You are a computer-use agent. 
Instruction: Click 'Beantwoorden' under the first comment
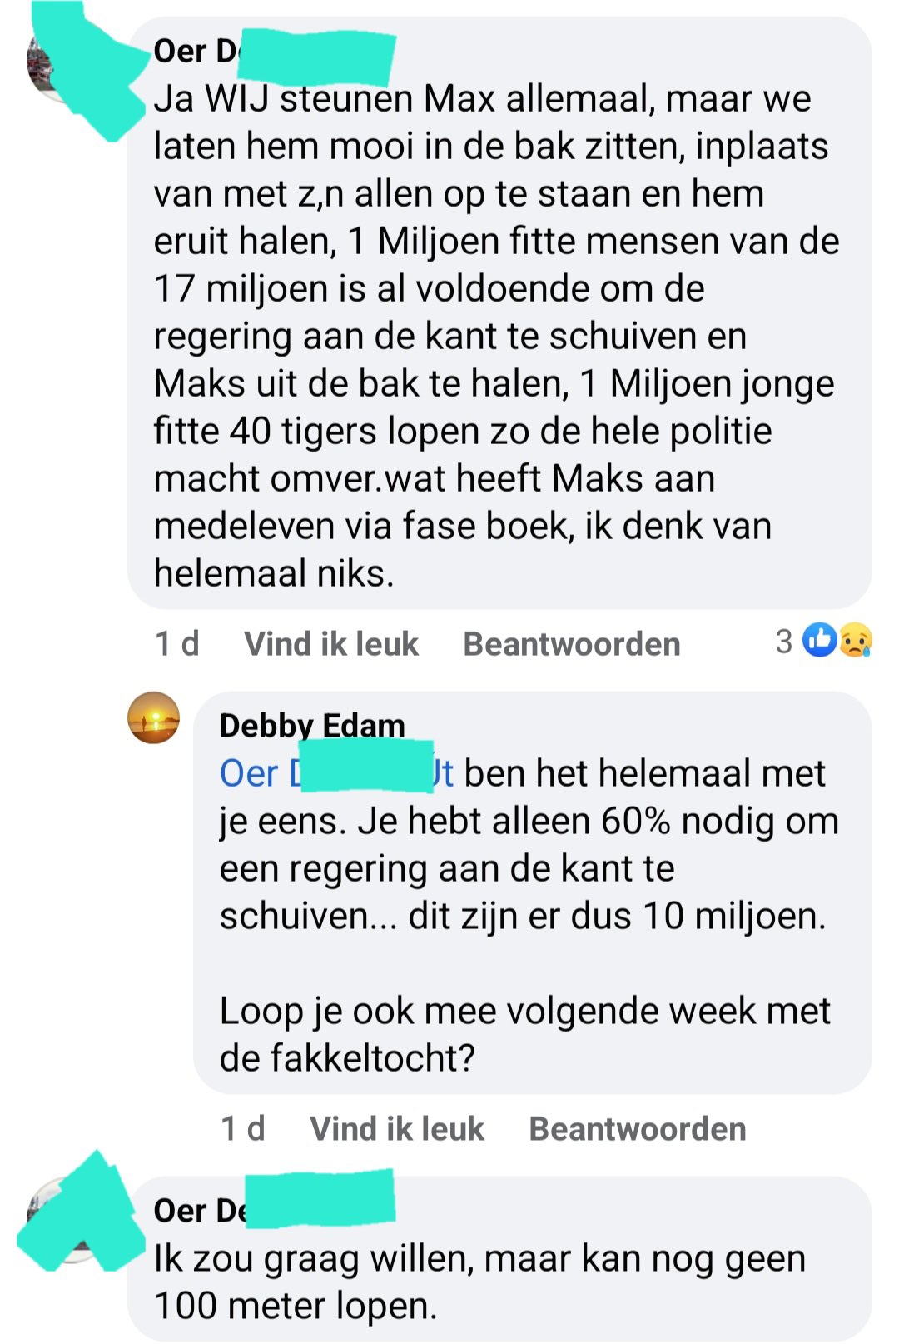(572, 643)
